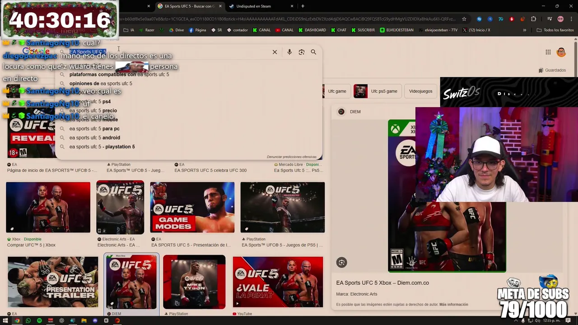Click Más información copyright link
Image resolution: width=578 pixels, height=325 pixels.
[453, 305]
